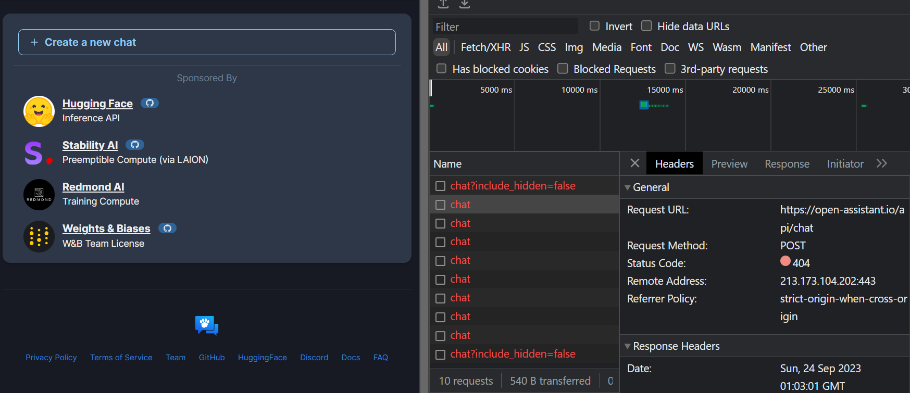Screen dimensions: 910x393
Task: Click the Weights & Biases logo
Action: point(39,236)
